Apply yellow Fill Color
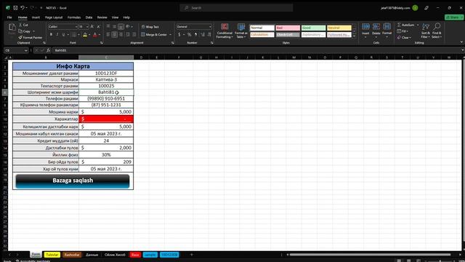Screen dimensions: 465x262 tap(85, 35)
